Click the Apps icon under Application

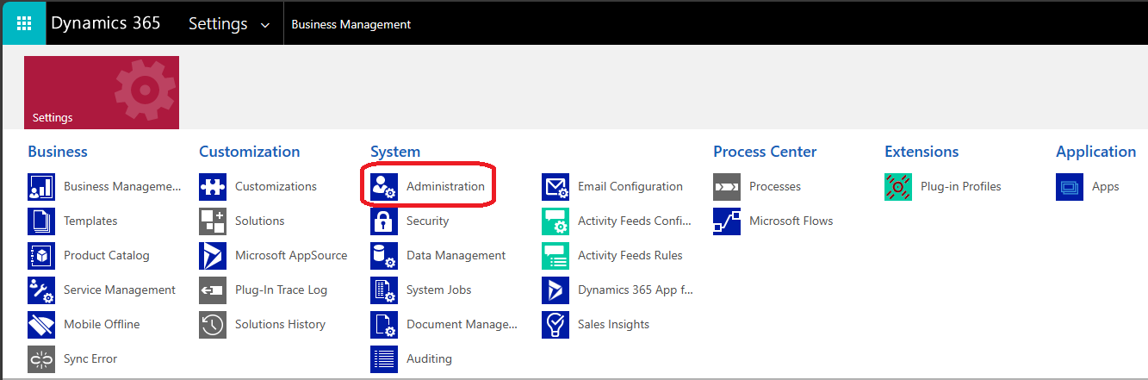point(1070,187)
